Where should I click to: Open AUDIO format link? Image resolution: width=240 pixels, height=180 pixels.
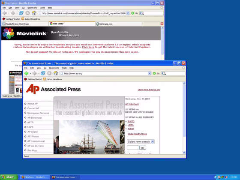coord(131,129)
